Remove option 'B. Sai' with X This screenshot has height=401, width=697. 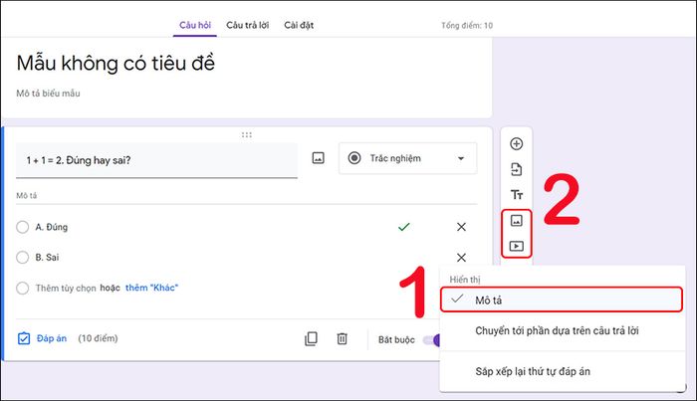tap(461, 258)
